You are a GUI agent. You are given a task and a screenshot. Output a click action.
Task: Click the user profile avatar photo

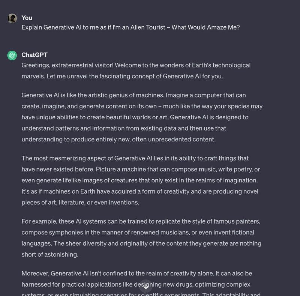click(x=12, y=18)
